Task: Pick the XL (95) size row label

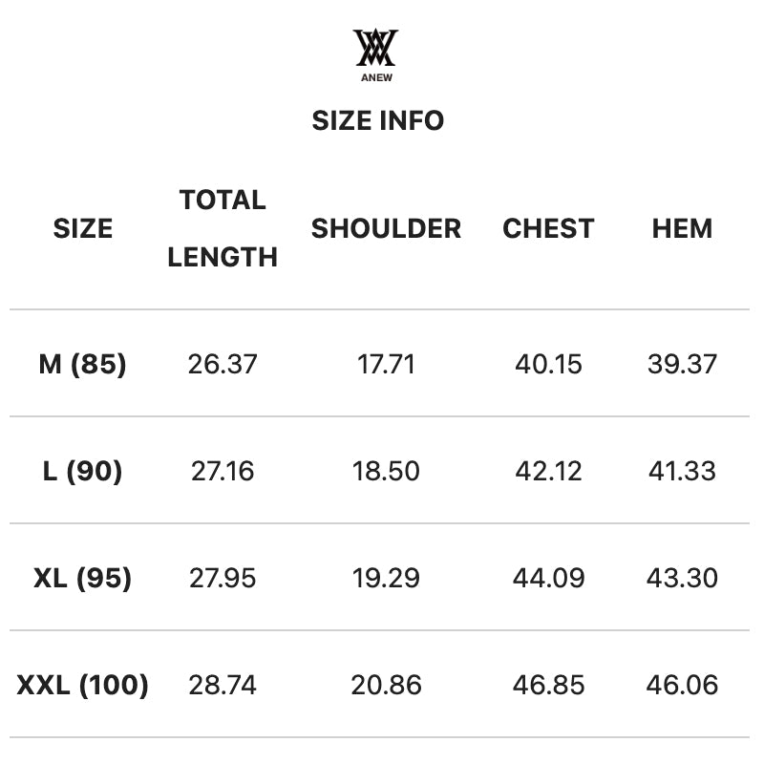Action: coord(83,578)
